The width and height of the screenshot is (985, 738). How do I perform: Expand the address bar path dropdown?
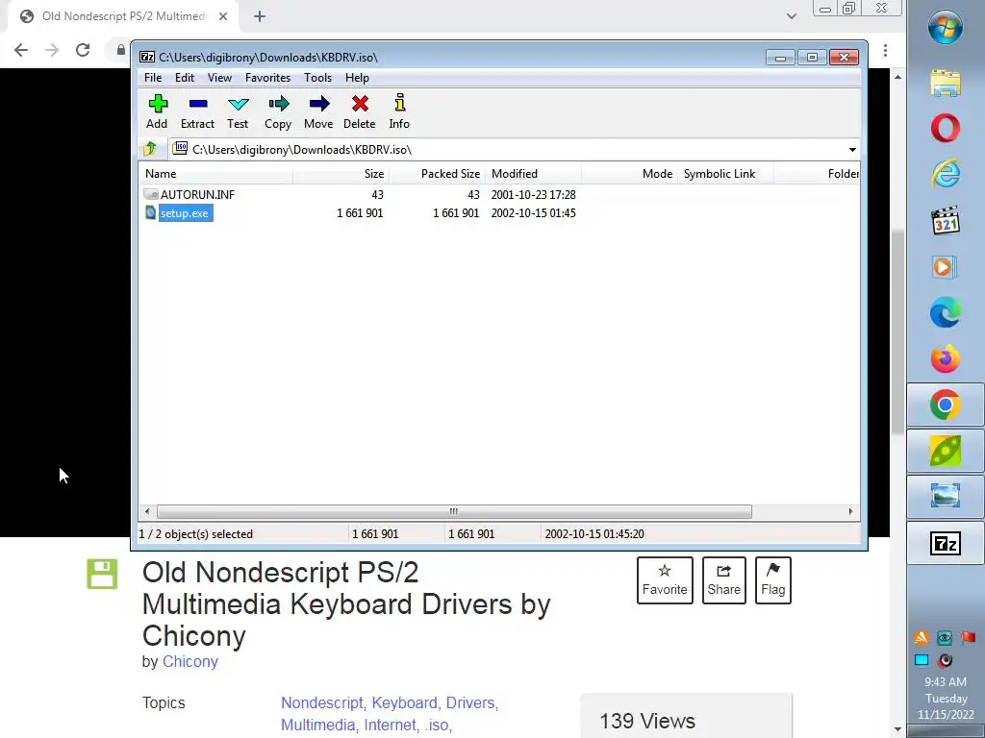(852, 149)
